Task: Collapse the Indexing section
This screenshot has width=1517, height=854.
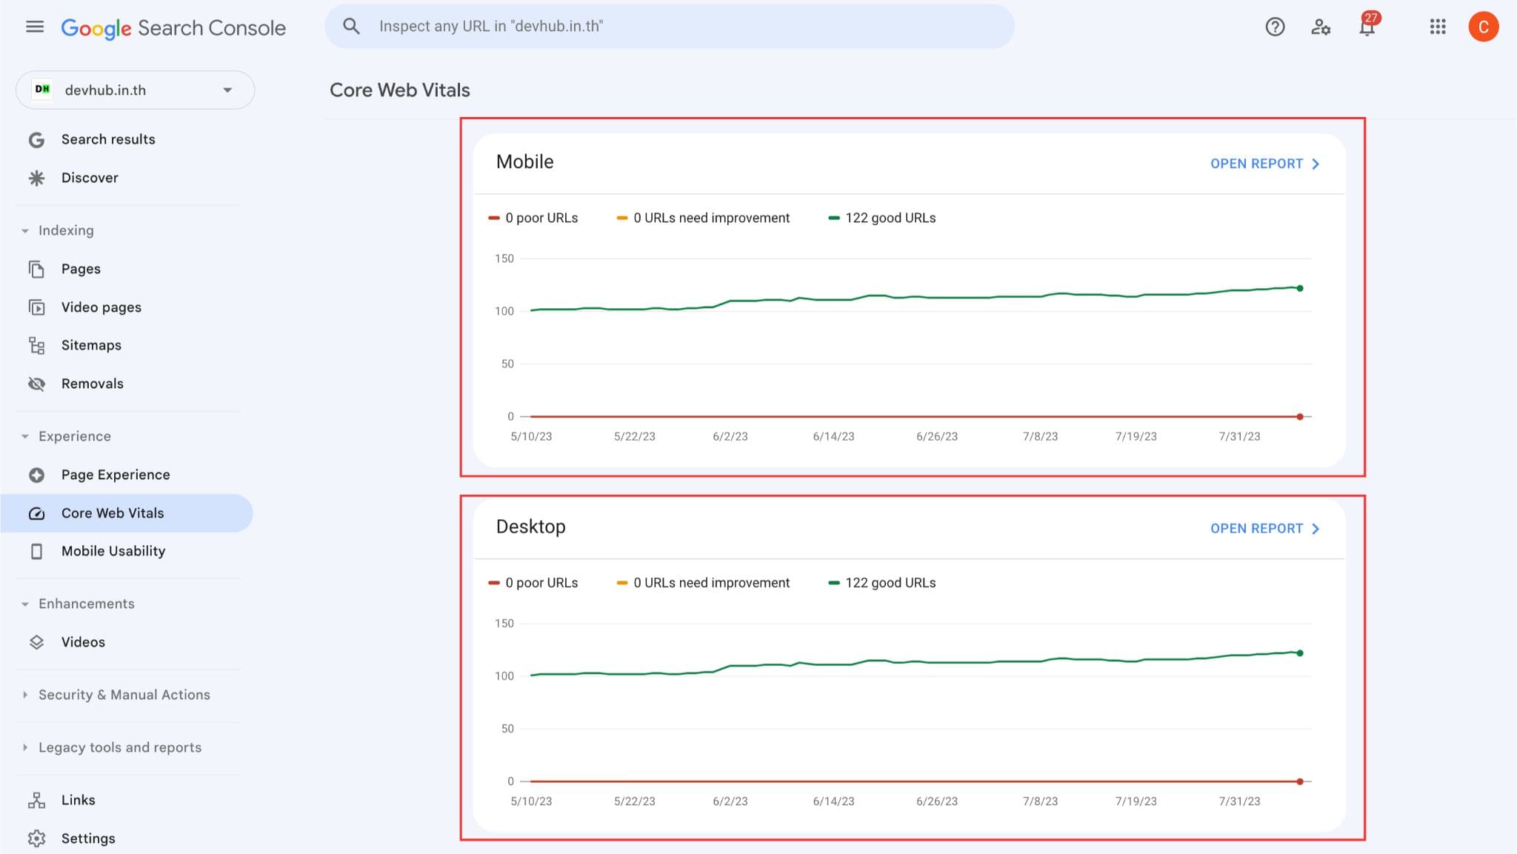Action: pos(25,231)
